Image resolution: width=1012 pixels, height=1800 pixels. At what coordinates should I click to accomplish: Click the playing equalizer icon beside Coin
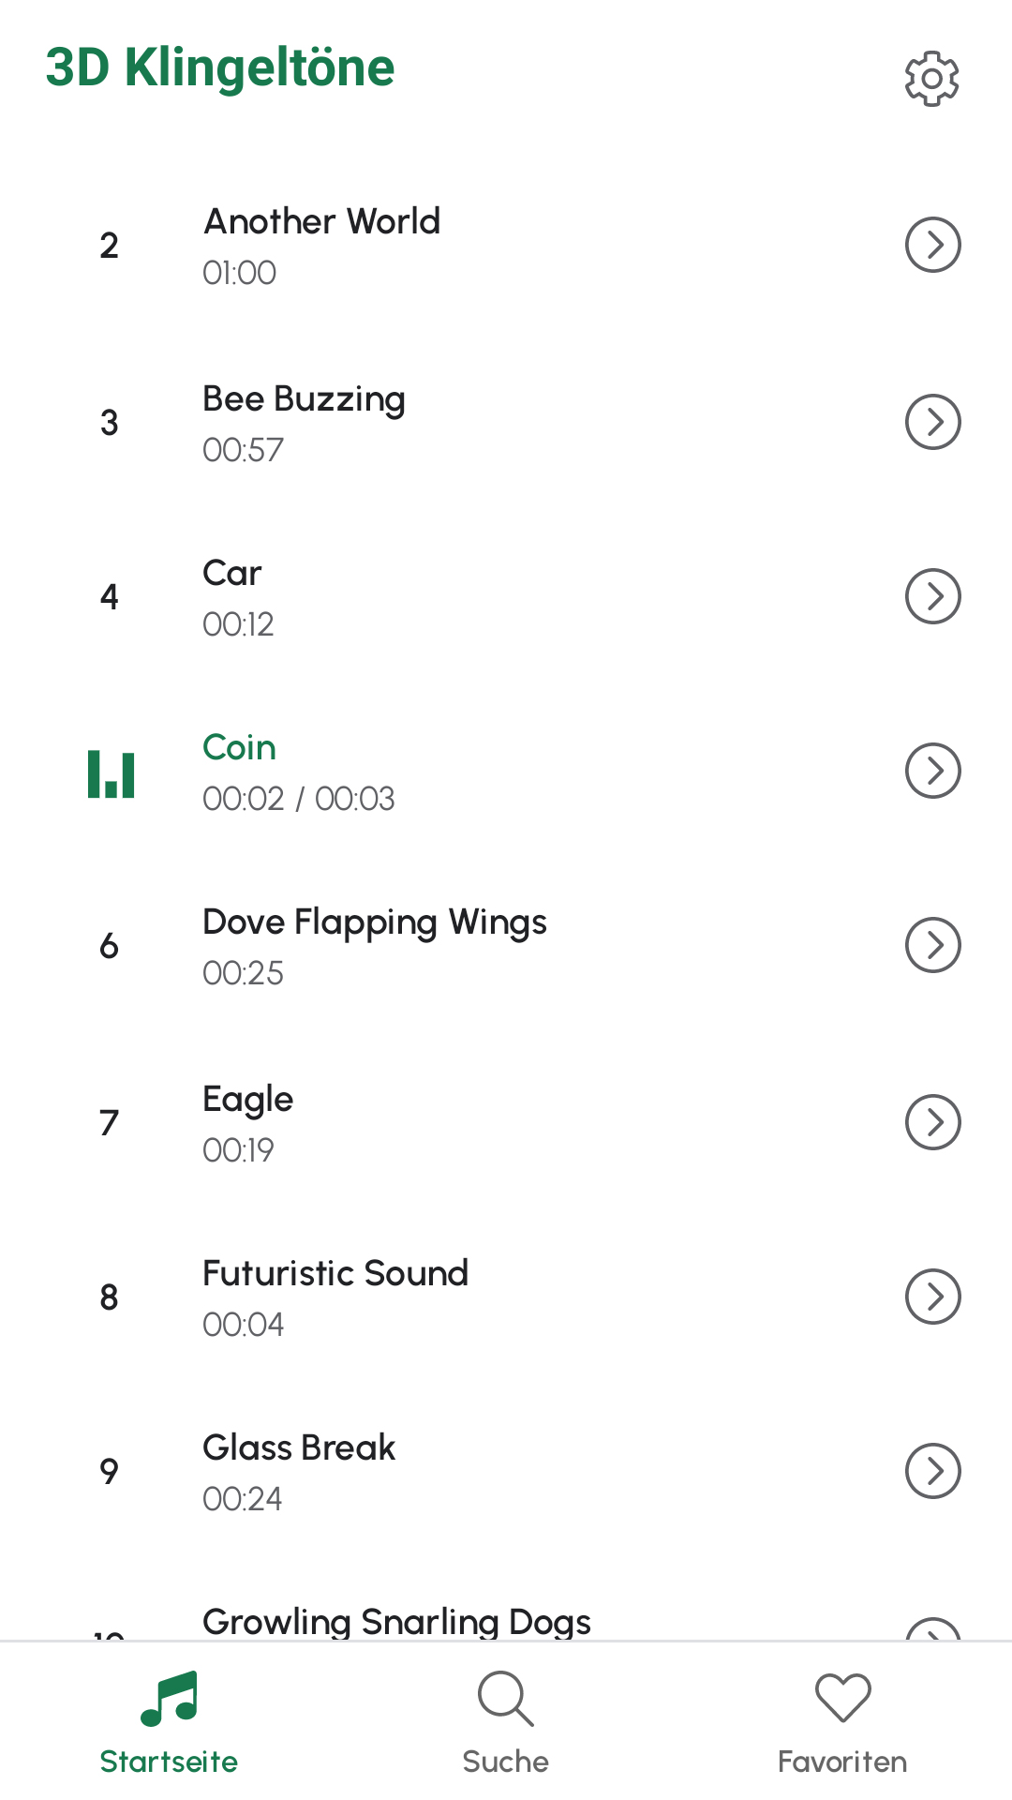[x=111, y=773]
